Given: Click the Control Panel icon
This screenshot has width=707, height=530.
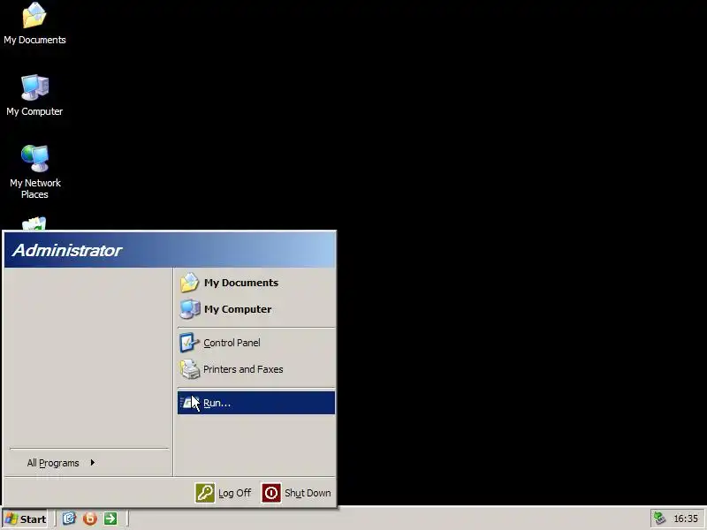Looking at the screenshot, I should point(189,343).
